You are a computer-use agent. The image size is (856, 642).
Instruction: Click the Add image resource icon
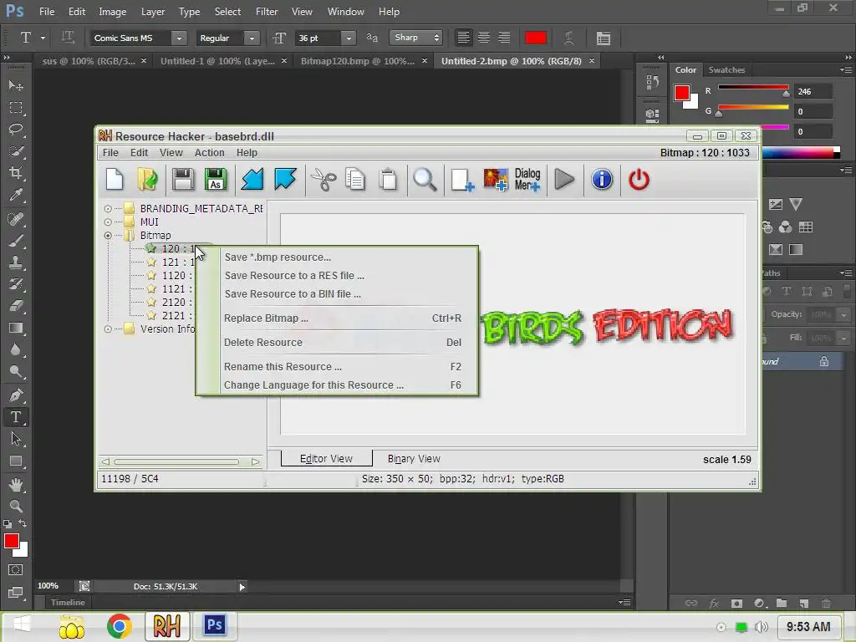click(495, 180)
